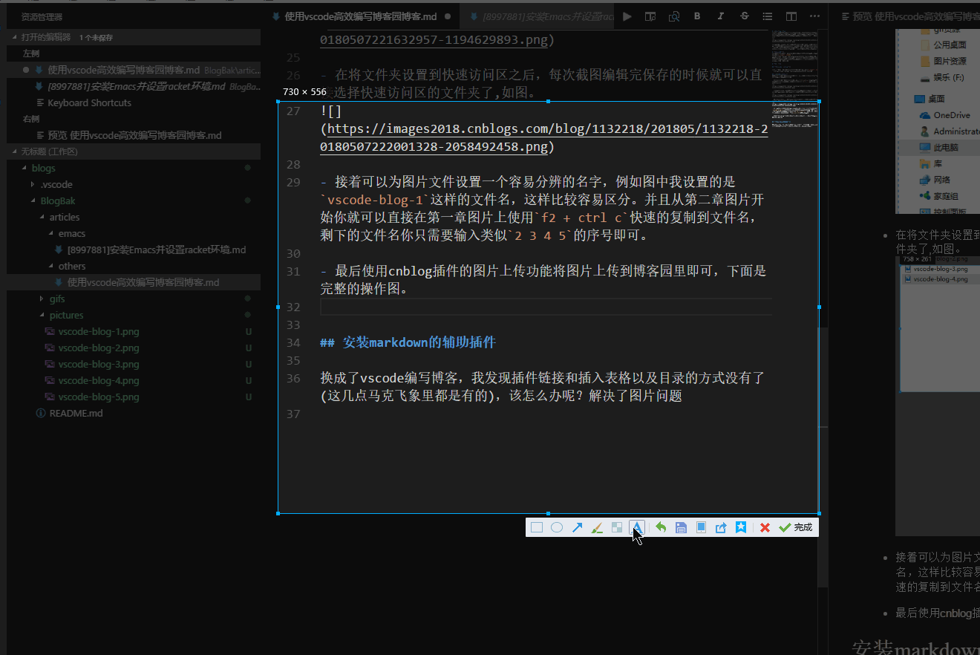This screenshot has width=980, height=655.
Task: Click the split editor icon
Action: pos(791,16)
